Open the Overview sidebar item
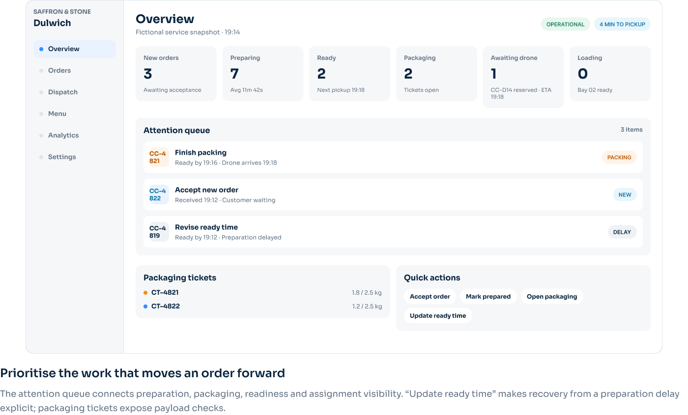Image resolution: width=688 pixels, height=415 pixels. 75,49
